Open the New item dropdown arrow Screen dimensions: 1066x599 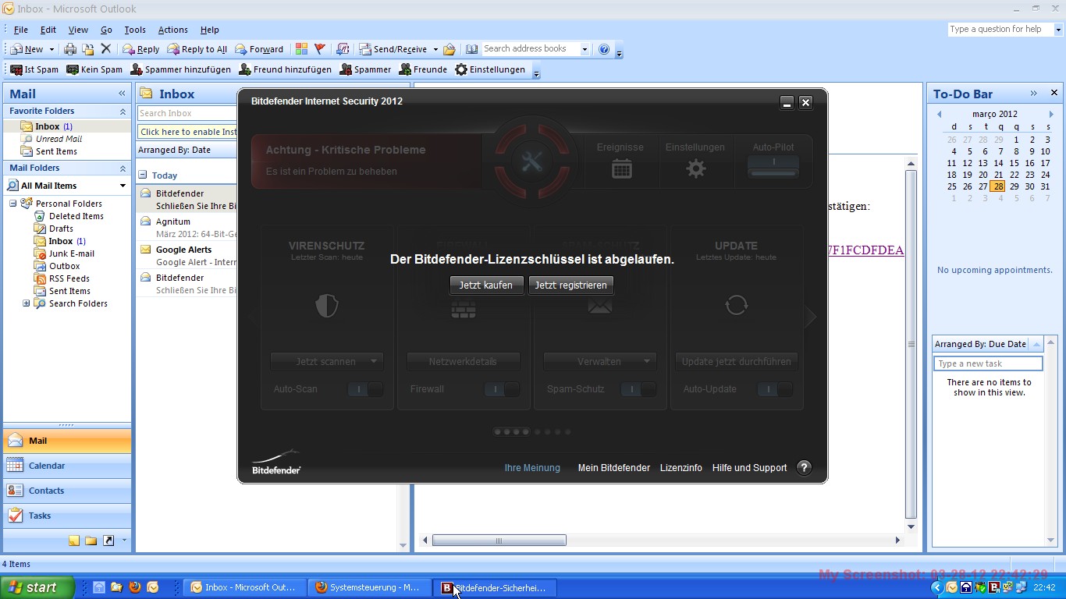point(52,49)
